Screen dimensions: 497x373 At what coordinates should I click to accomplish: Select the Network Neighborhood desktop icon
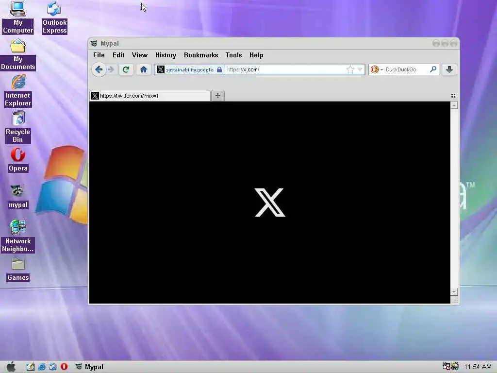[x=18, y=236]
